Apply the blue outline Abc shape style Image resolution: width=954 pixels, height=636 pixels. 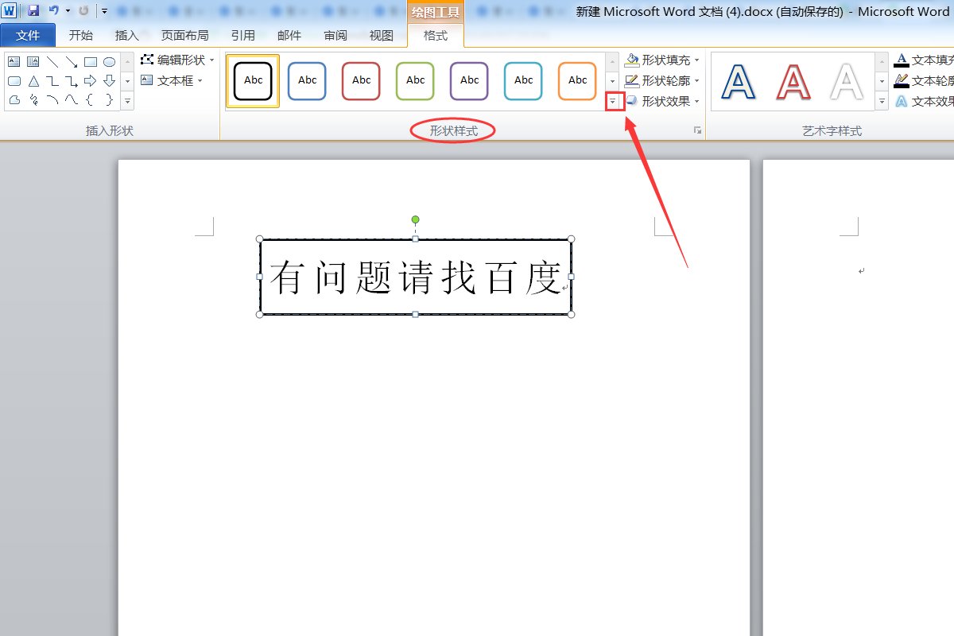click(307, 80)
